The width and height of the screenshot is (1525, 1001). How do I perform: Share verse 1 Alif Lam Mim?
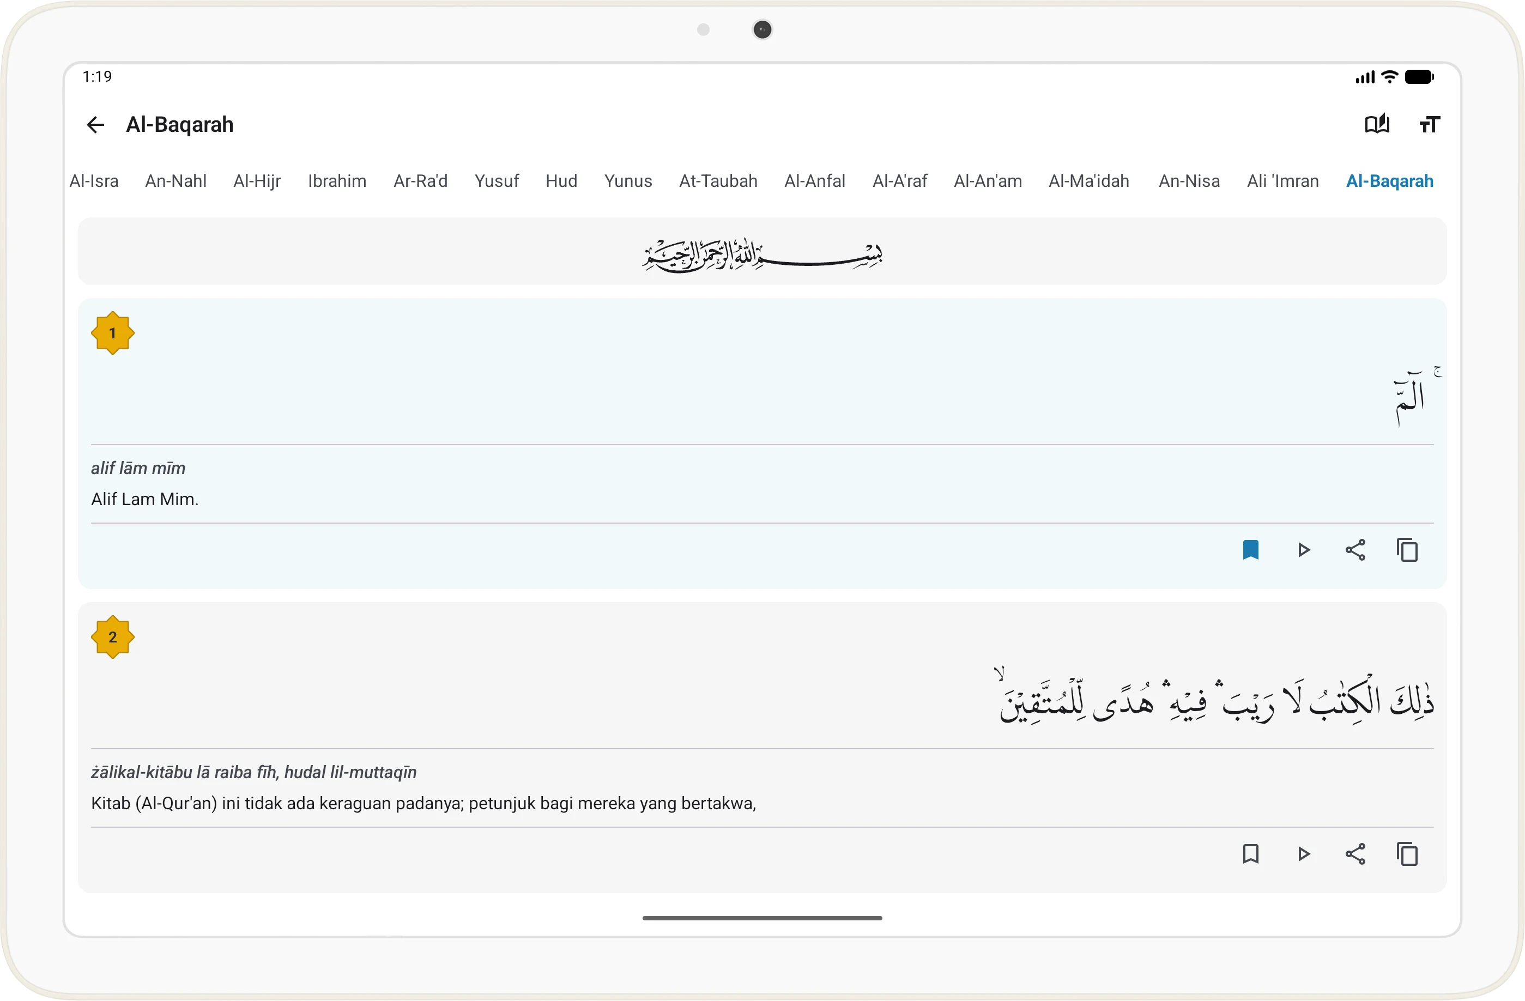[1355, 550]
